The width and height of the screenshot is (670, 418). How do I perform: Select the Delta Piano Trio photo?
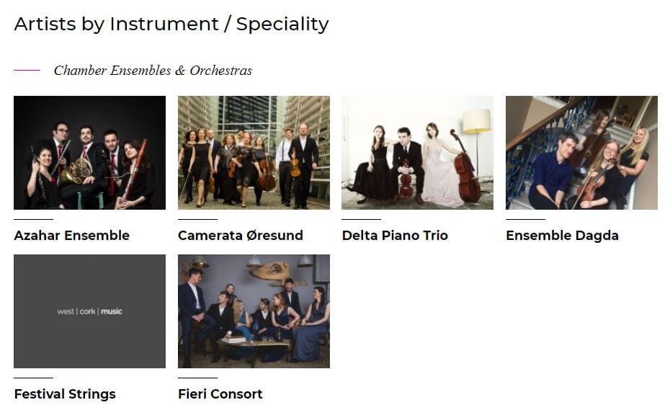[x=417, y=153]
